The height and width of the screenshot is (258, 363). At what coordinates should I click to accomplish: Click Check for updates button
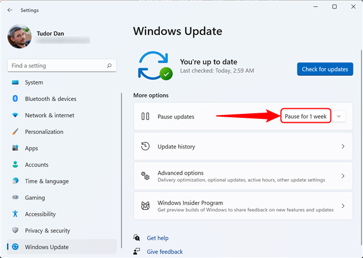pos(325,69)
